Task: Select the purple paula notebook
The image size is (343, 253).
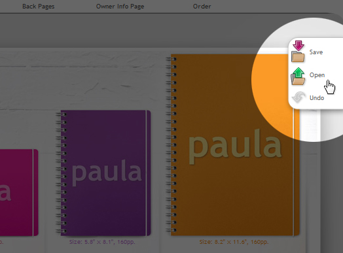Action: coord(103,173)
